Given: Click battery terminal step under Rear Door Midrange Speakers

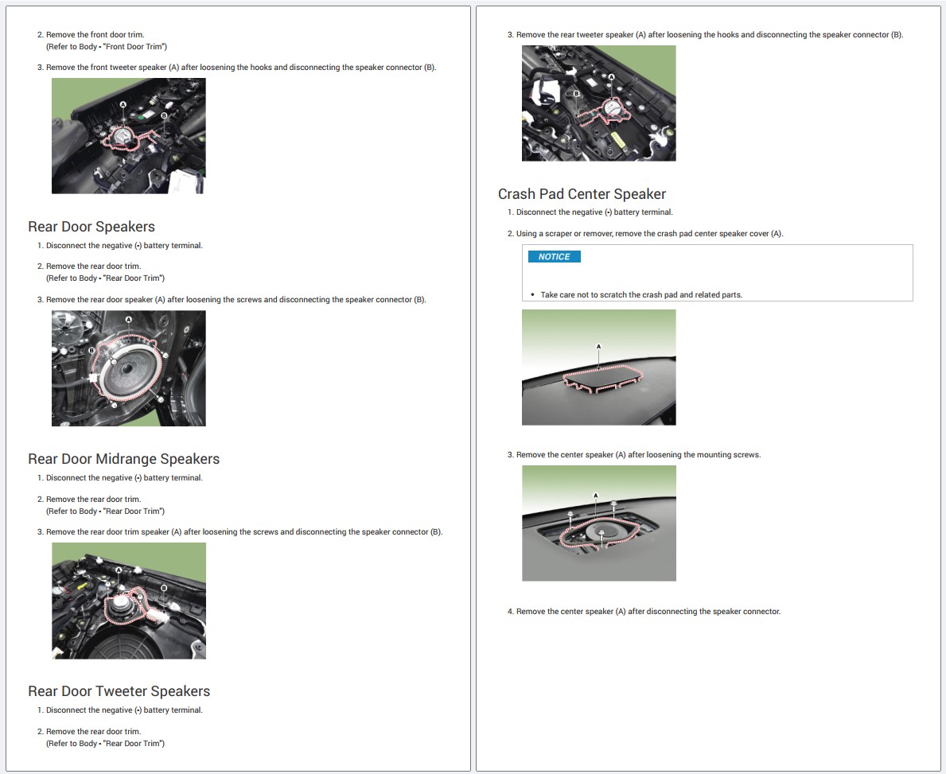Looking at the screenshot, I should pyautogui.click(x=124, y=478).
